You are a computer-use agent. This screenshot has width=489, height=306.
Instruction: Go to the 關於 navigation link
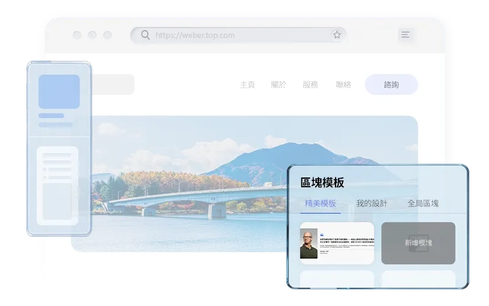pyautogui.click(x=279, y=84)
